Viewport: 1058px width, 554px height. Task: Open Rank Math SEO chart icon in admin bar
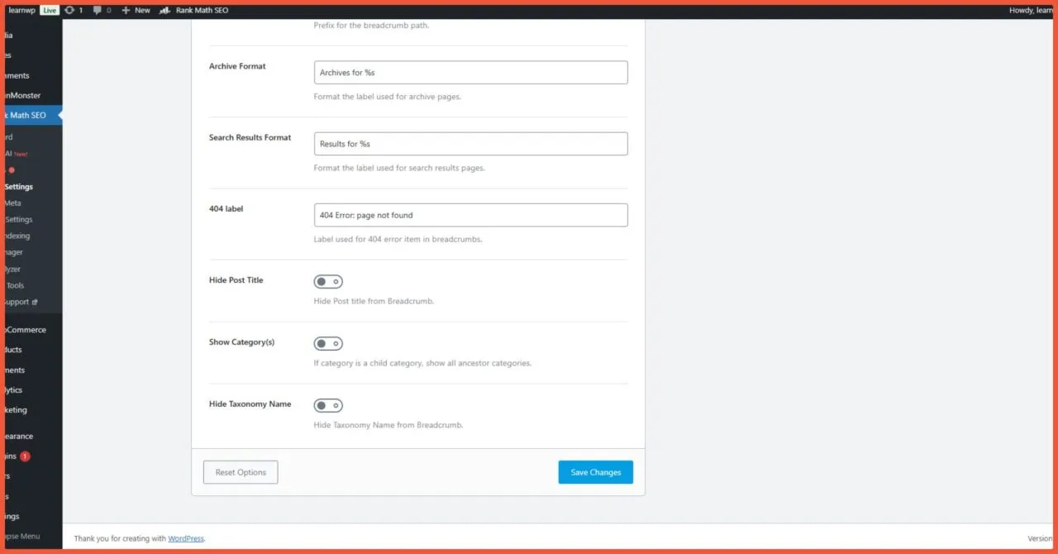click(x=165, y=10)
